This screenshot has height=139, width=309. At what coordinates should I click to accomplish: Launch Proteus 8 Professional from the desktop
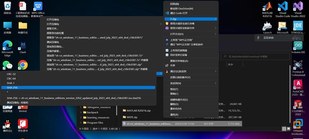(298, 68)
